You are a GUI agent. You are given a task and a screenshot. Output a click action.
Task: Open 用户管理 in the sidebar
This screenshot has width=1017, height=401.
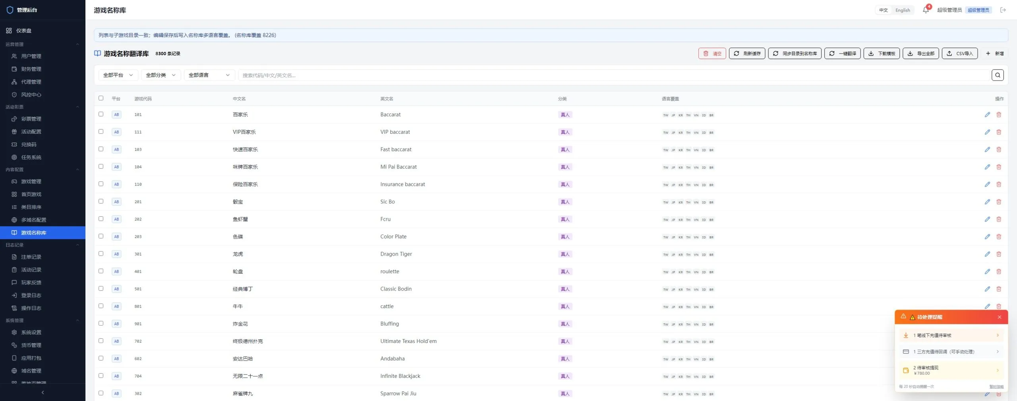pos(43,56)
